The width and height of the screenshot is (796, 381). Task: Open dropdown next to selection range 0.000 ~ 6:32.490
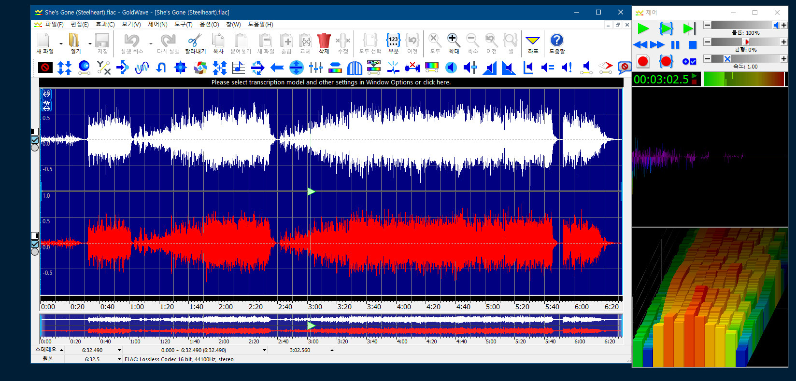coord(264,350)
